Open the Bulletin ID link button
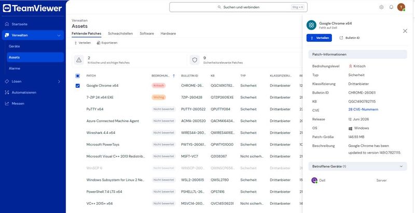This screenshot has width=415, height=213. pos(350,38)
